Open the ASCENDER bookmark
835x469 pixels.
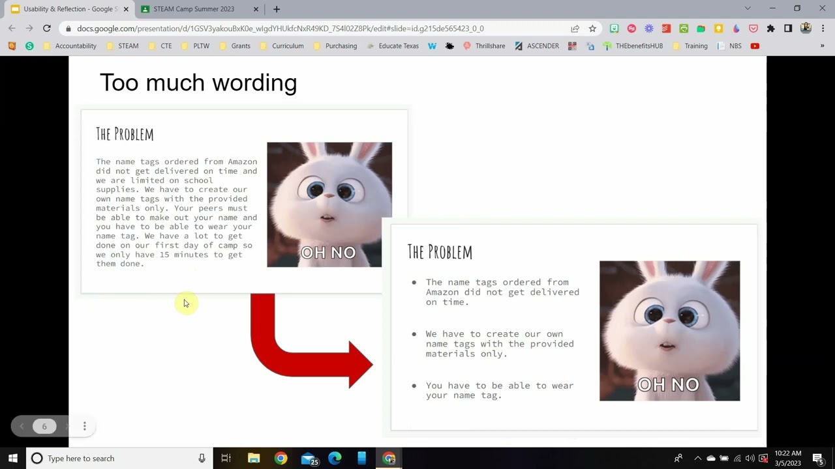click(x=537, y=46)
